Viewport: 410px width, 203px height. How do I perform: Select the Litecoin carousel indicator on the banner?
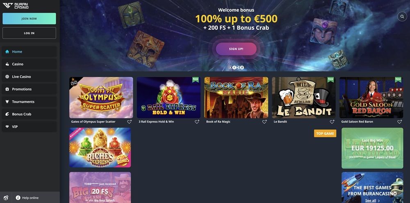pos(230,67)
